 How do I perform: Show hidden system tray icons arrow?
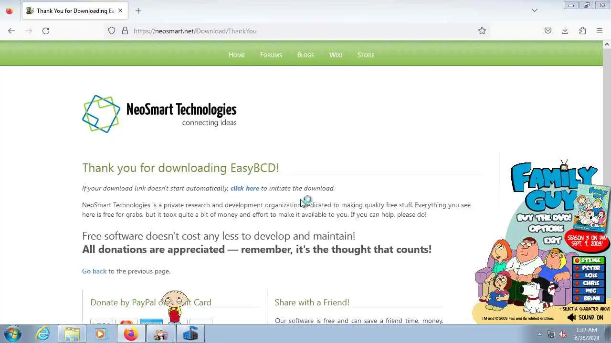(x=540, y=334)
